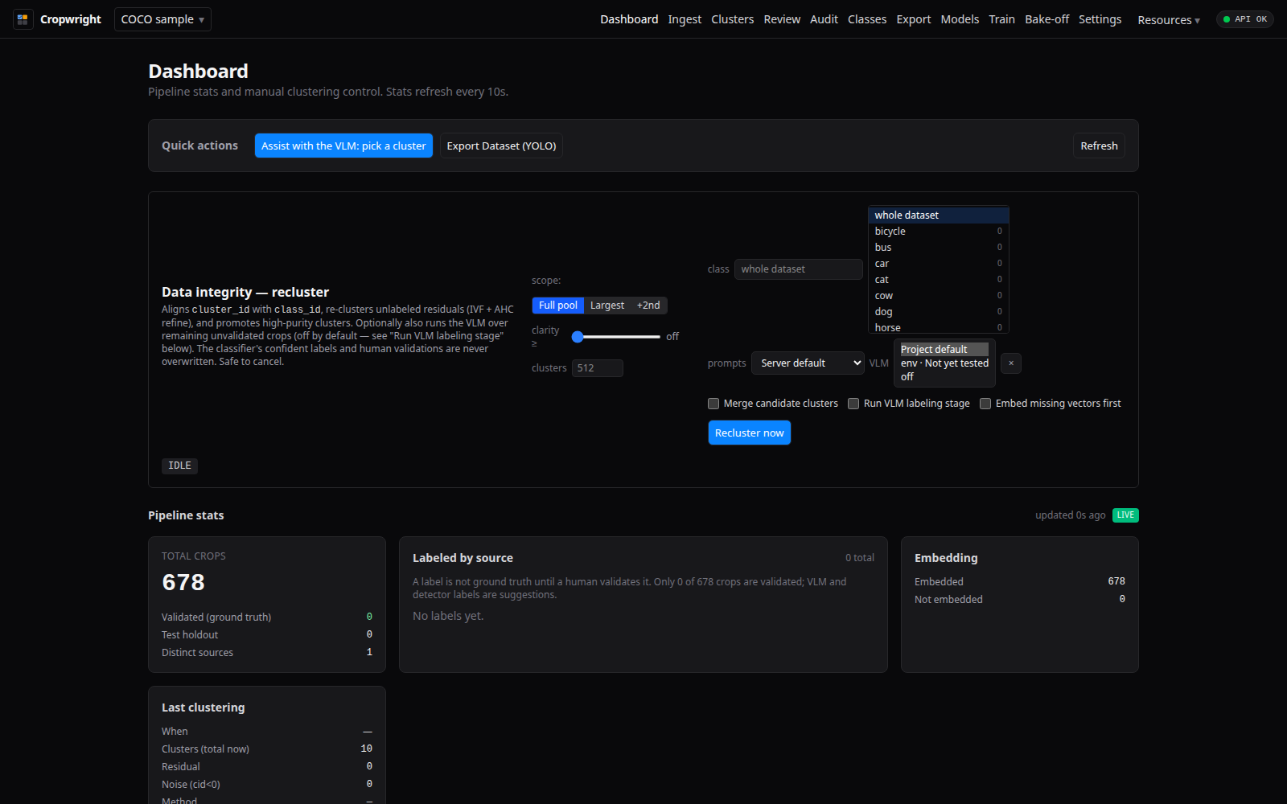The width and height of the screenshot is (1287, 804).
Task: Open the Train page
Action: tap(1001, 19)
